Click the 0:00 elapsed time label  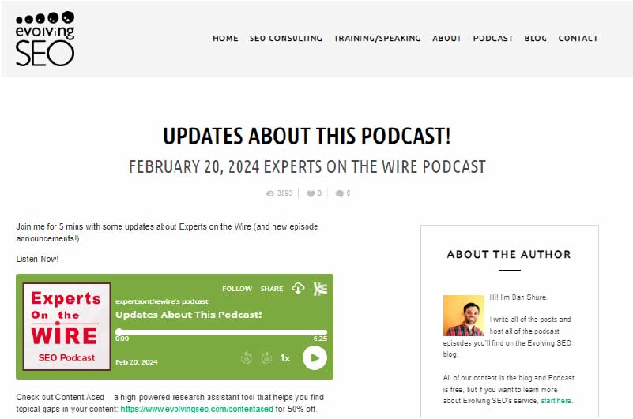click(122, 339)
